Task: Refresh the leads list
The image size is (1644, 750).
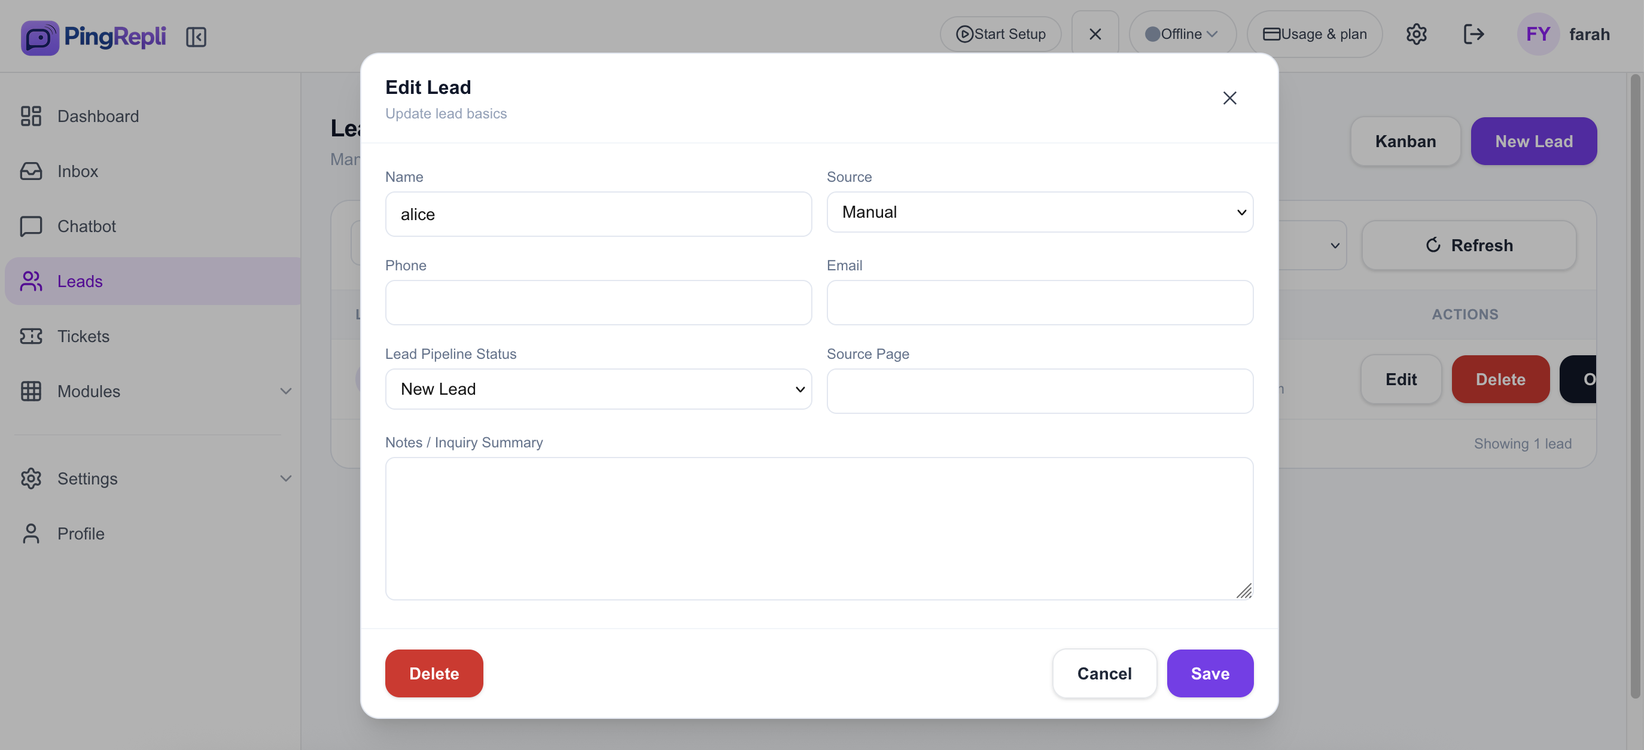Action: [x=1469, y=246]
